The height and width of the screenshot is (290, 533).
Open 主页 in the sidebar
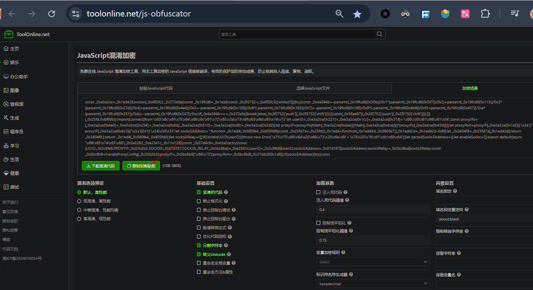(x=11, y=49)
